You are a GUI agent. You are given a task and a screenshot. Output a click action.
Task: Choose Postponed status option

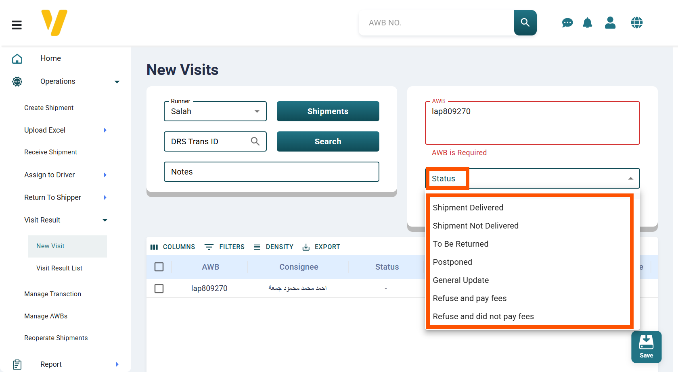452,262
